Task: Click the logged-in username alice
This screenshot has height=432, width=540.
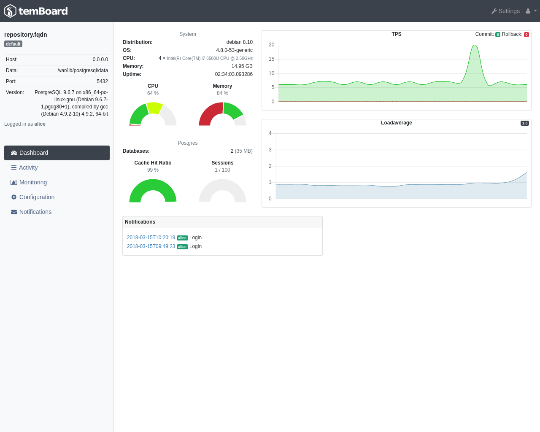Action: pyautogui.click(x=40, y=124)
